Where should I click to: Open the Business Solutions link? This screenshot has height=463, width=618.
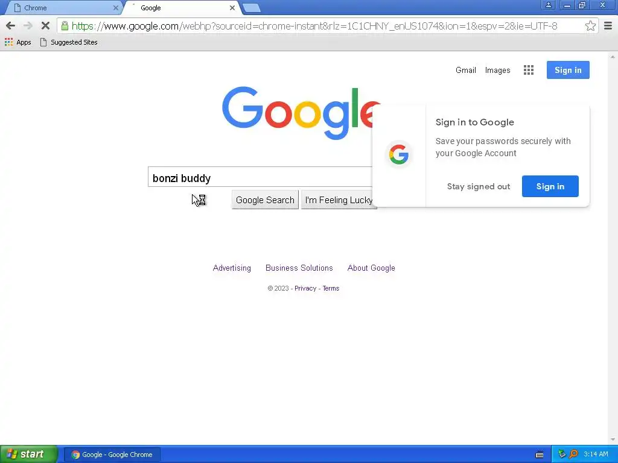pos(299,268)
